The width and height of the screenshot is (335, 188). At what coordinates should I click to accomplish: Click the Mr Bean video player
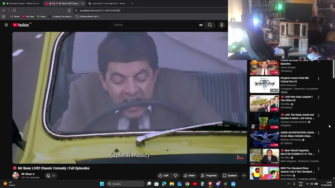coord(130,98)
